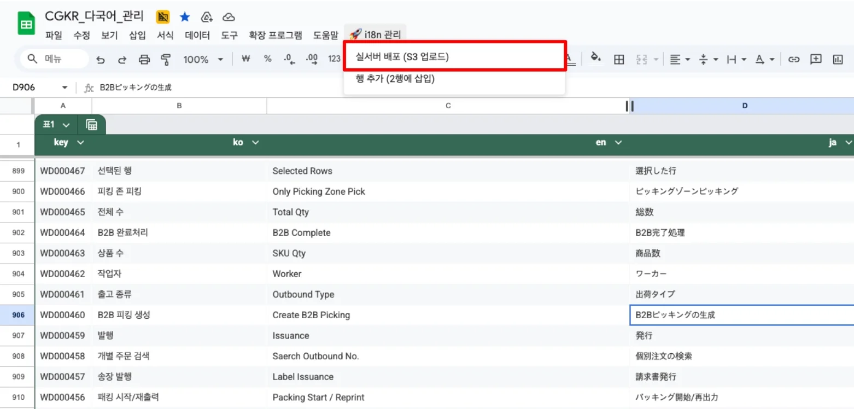Open the en column filter dropdown
The height and width of the screenshot is (409, 854).
click(x=618, y=143)
